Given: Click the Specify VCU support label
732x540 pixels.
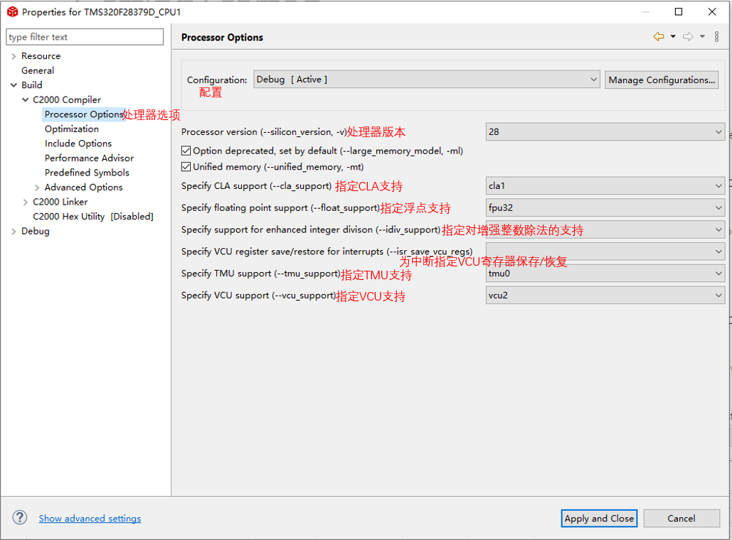Looking at the screenshot, I should [258, 295].
